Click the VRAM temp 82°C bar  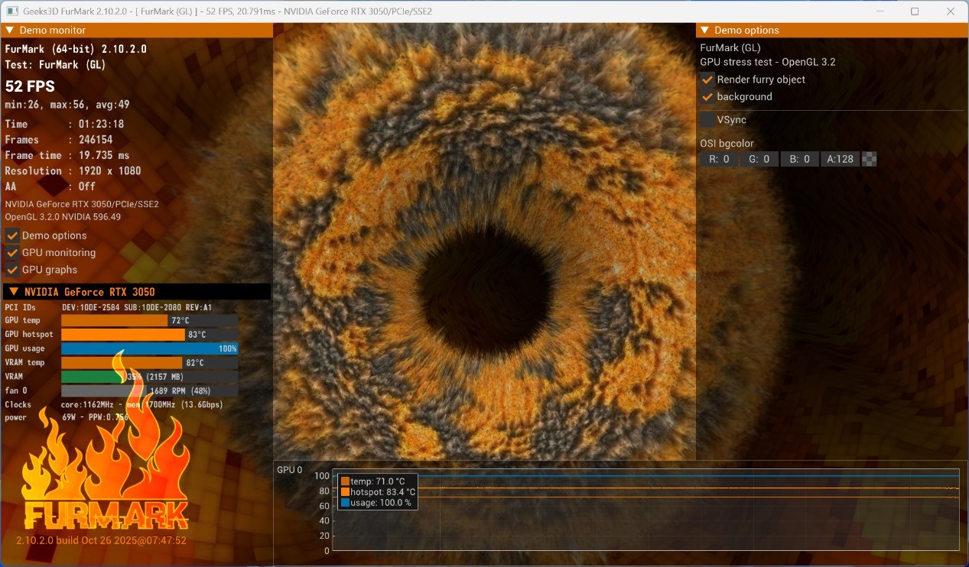[149, 362]
